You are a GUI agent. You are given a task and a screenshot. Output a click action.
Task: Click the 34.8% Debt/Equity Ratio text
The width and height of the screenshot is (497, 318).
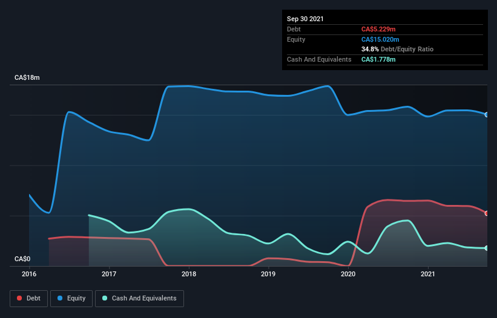coord(398,49)
